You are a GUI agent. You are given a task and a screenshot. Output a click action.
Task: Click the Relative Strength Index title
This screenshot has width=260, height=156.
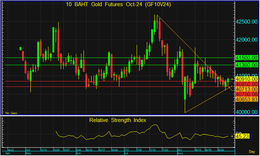[x=117, y=120]
